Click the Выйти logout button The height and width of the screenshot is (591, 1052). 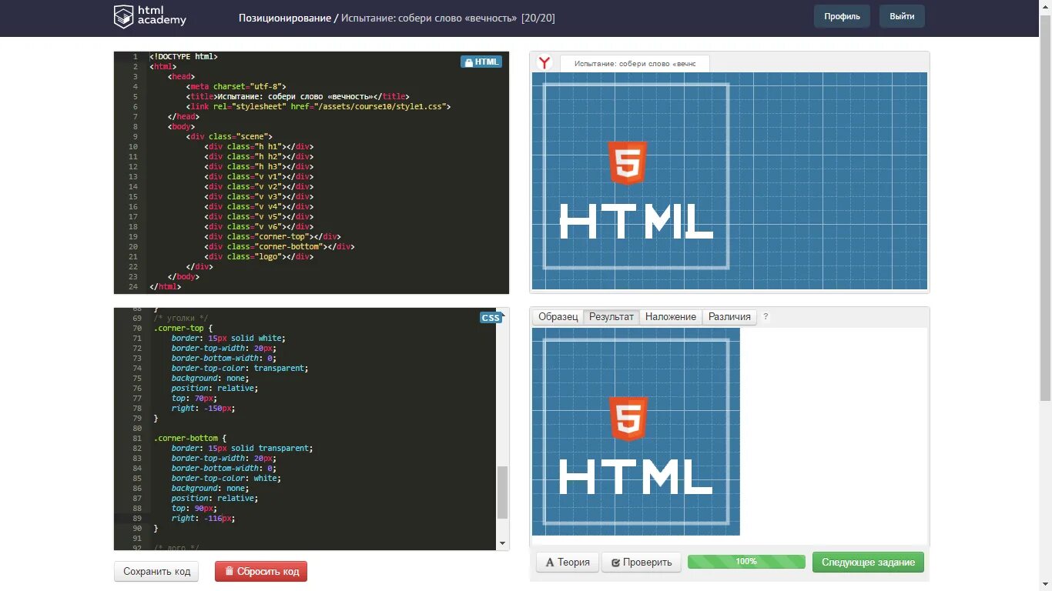(902, 16)
